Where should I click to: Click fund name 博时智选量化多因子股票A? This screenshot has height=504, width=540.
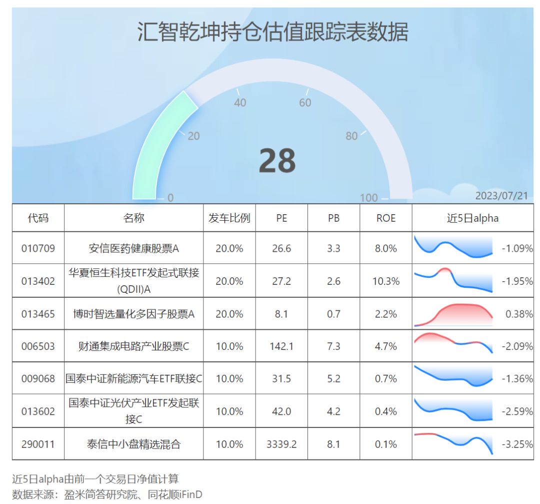[133, 314]
